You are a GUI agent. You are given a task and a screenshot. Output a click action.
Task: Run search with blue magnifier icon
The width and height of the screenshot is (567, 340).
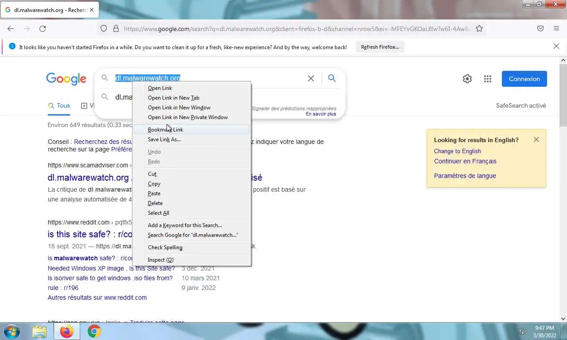pos(332,78)
